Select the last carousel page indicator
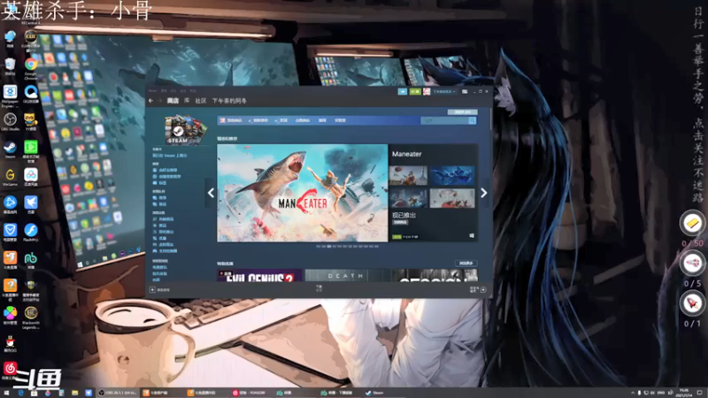This screenshot has width=708, height=398. (x=377, y=247)
